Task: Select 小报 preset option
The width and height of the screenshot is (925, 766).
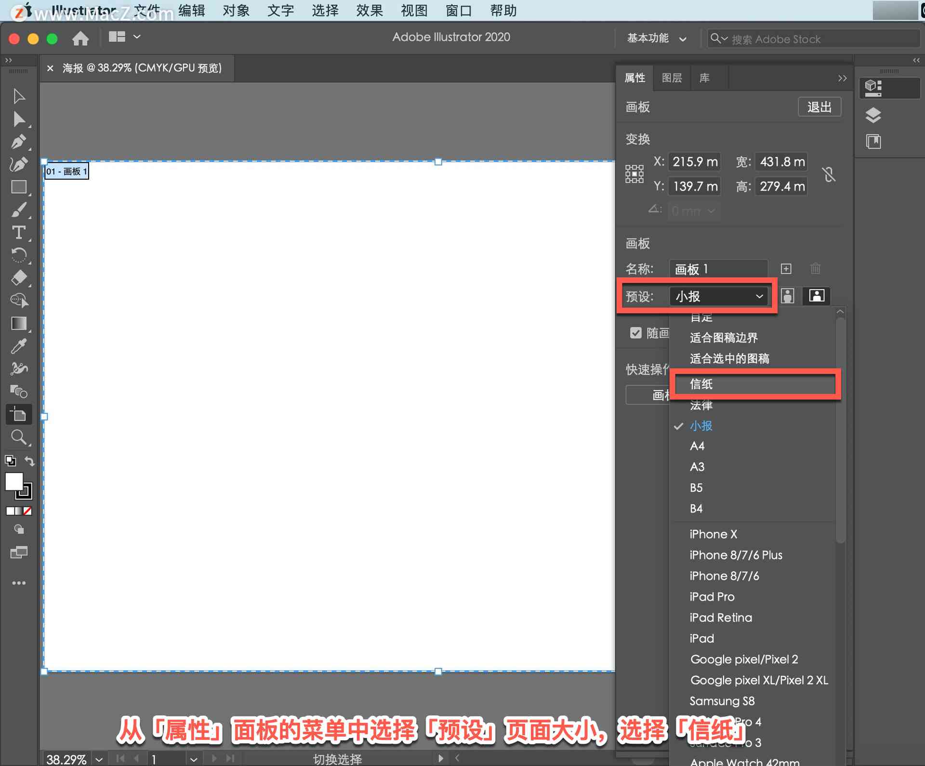Action: (700, 425)
